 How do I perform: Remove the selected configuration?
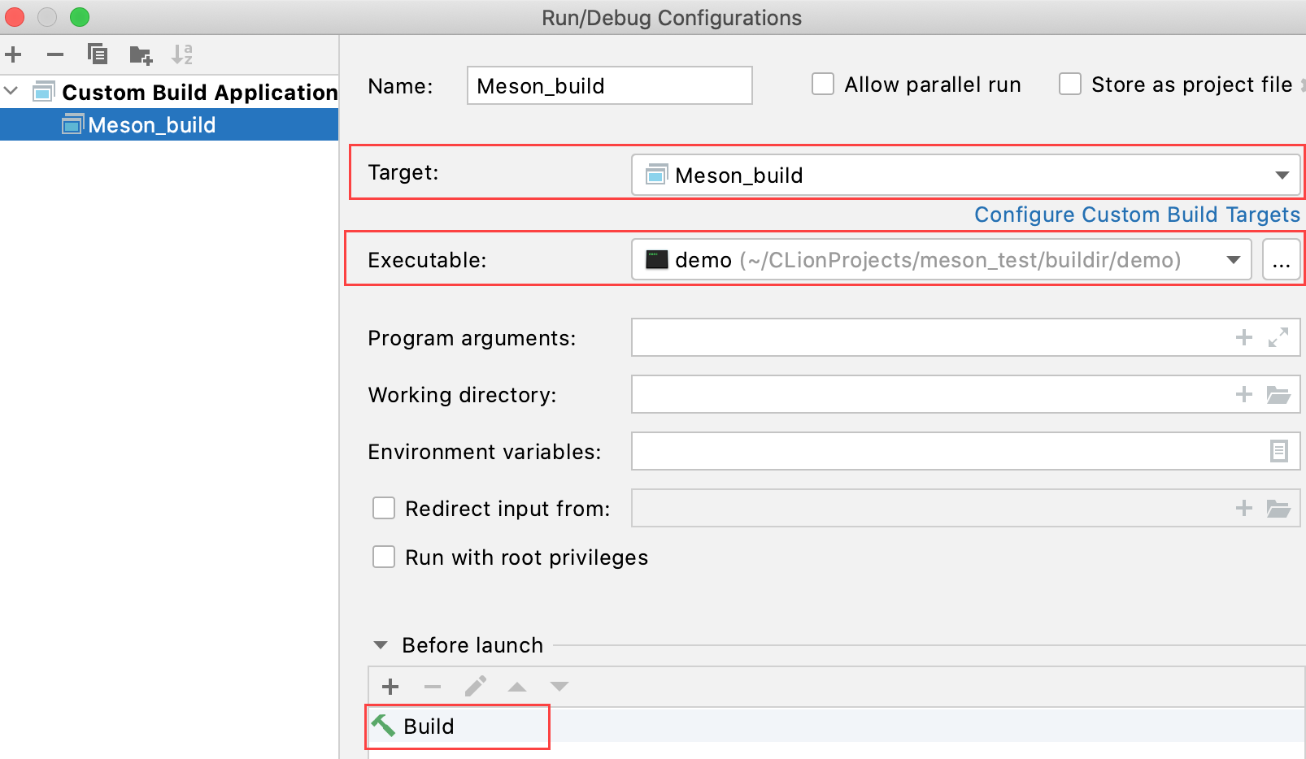tap(55, 54)
